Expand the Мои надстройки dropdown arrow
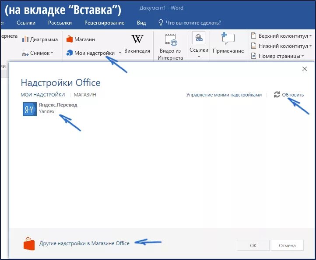The image size is (316, 260). coord(120,53)
